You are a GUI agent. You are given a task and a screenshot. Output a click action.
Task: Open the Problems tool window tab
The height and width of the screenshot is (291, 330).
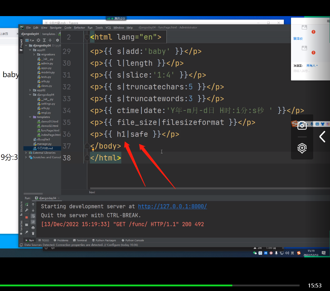[61, 240]
